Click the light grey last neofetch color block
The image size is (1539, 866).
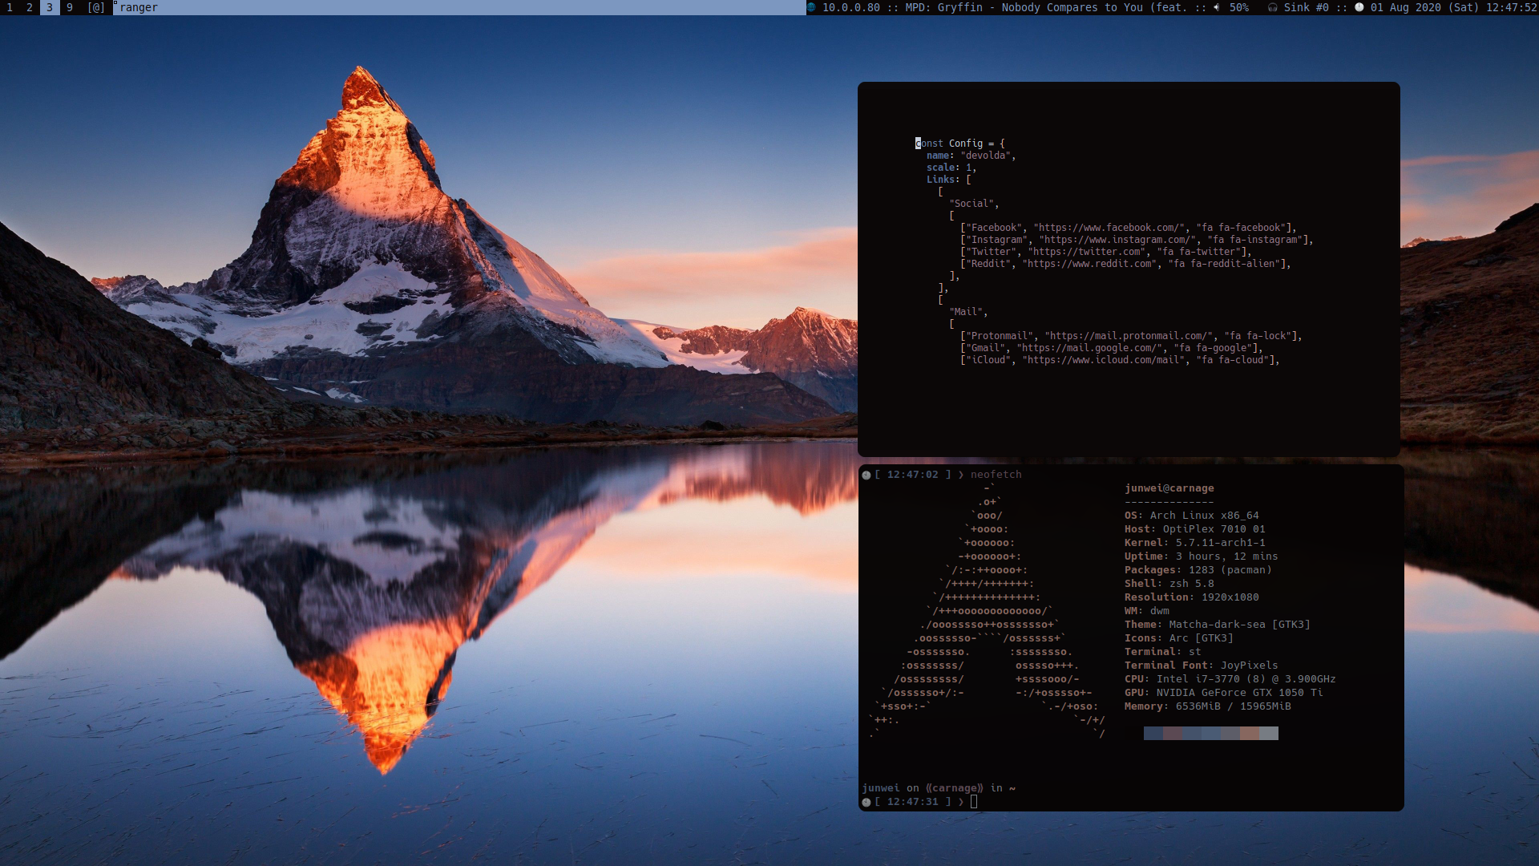pos(1269,733)
